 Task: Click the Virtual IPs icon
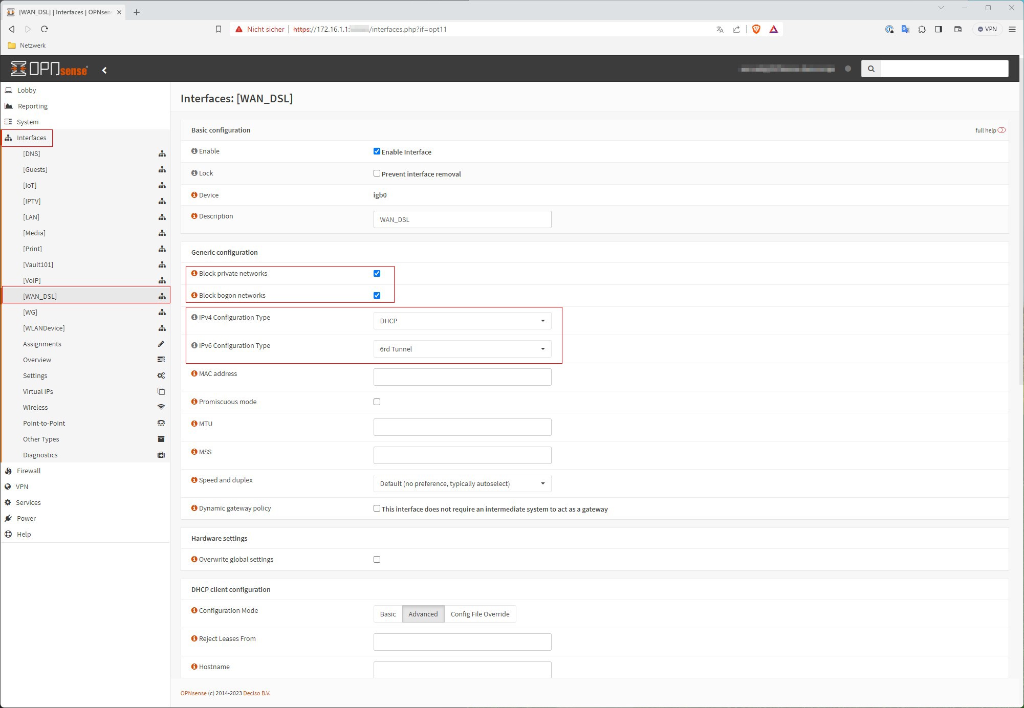pos(161,391)
